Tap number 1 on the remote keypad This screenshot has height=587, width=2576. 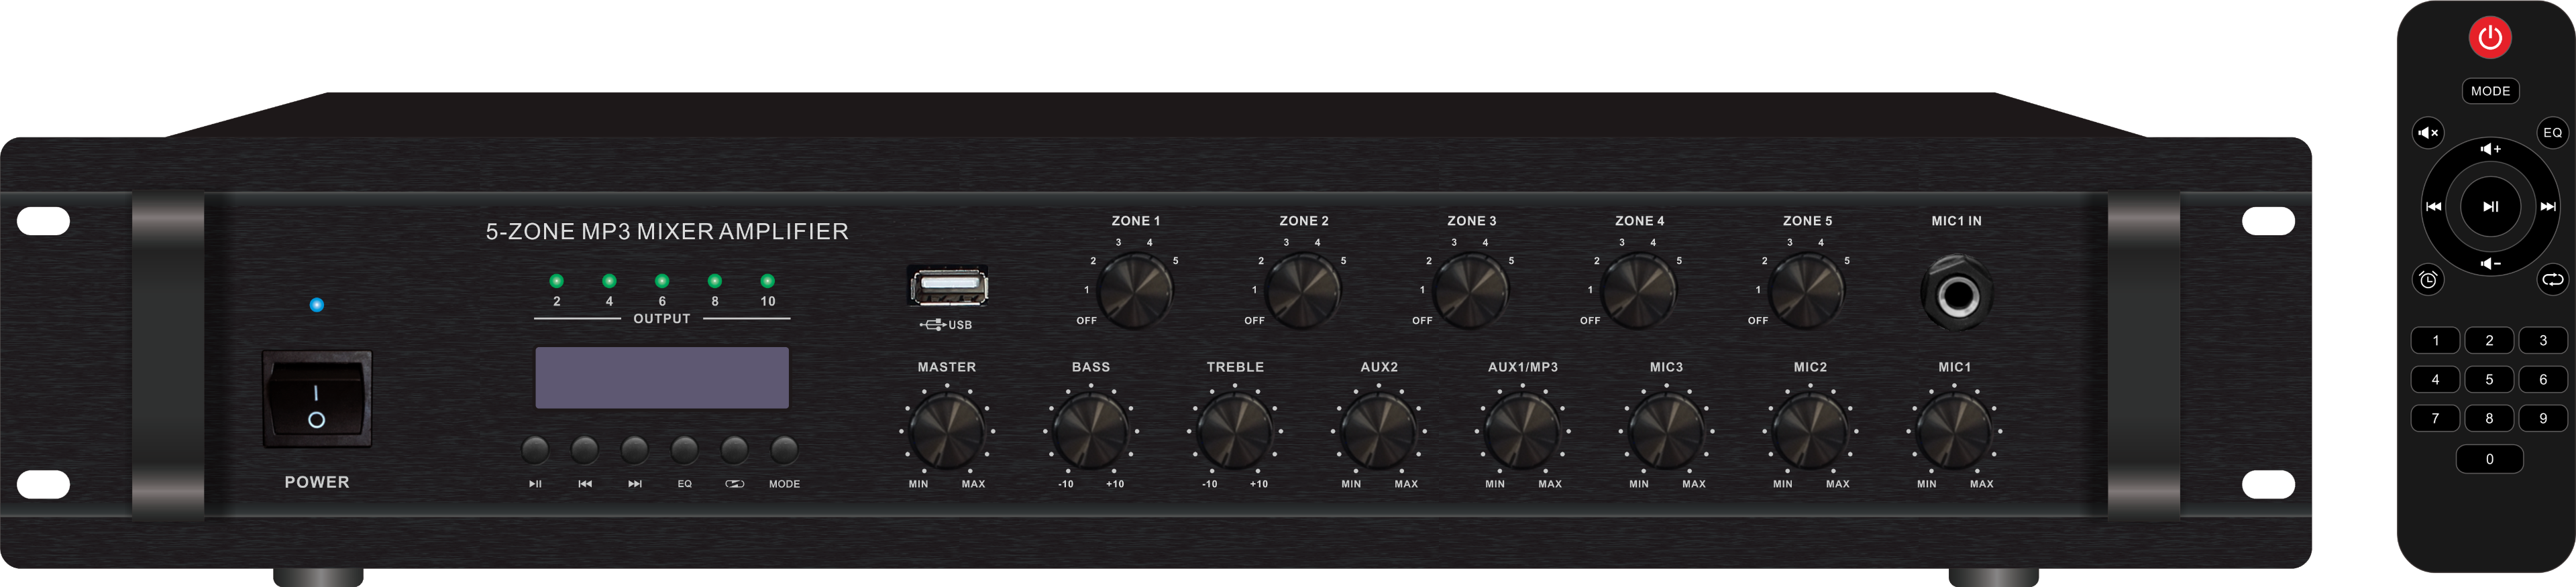[x=2435, y=340]
